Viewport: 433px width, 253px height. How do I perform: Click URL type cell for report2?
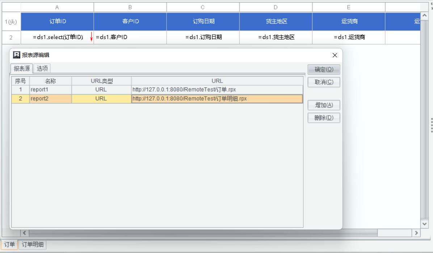click(101, 99)
